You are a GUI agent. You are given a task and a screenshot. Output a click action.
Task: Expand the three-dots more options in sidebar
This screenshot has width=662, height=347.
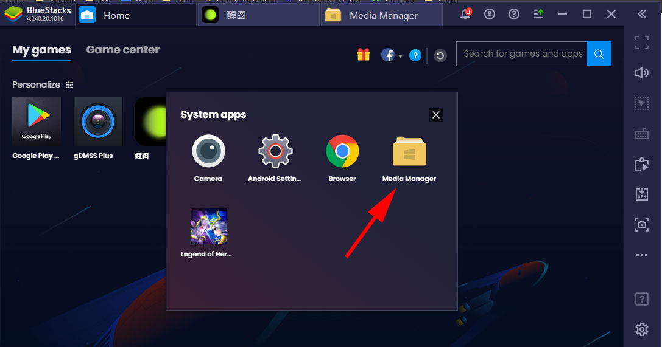coord(641,255)
